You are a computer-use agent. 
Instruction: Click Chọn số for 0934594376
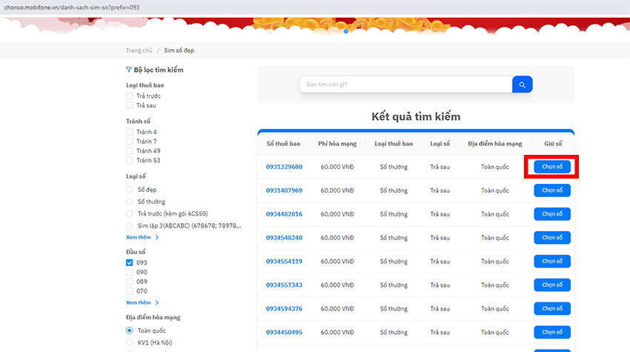[552, 308]
